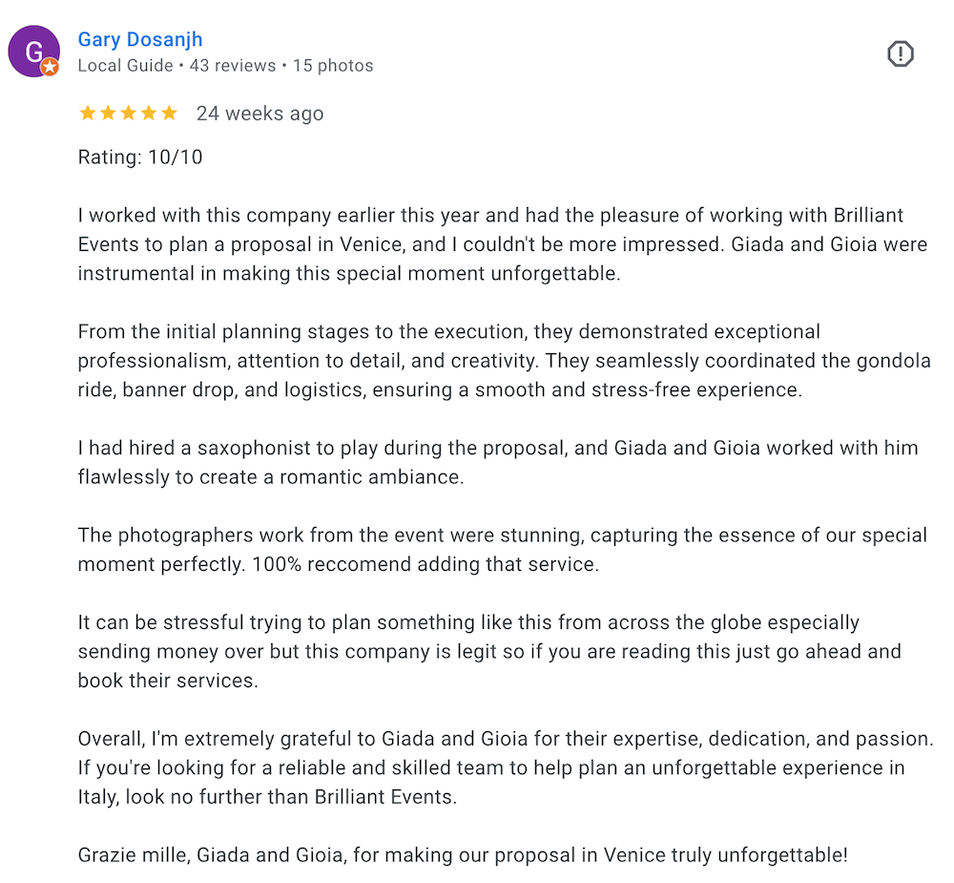This screenshot has width=954, height=883.
Task: Open the Gary Dosanjh profile link
Action: coord(140,39)
